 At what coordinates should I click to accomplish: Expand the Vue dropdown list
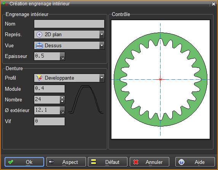click(102, 45)
